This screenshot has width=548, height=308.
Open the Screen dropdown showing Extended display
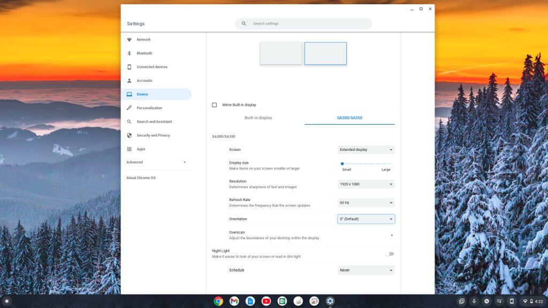click(366, 150)
